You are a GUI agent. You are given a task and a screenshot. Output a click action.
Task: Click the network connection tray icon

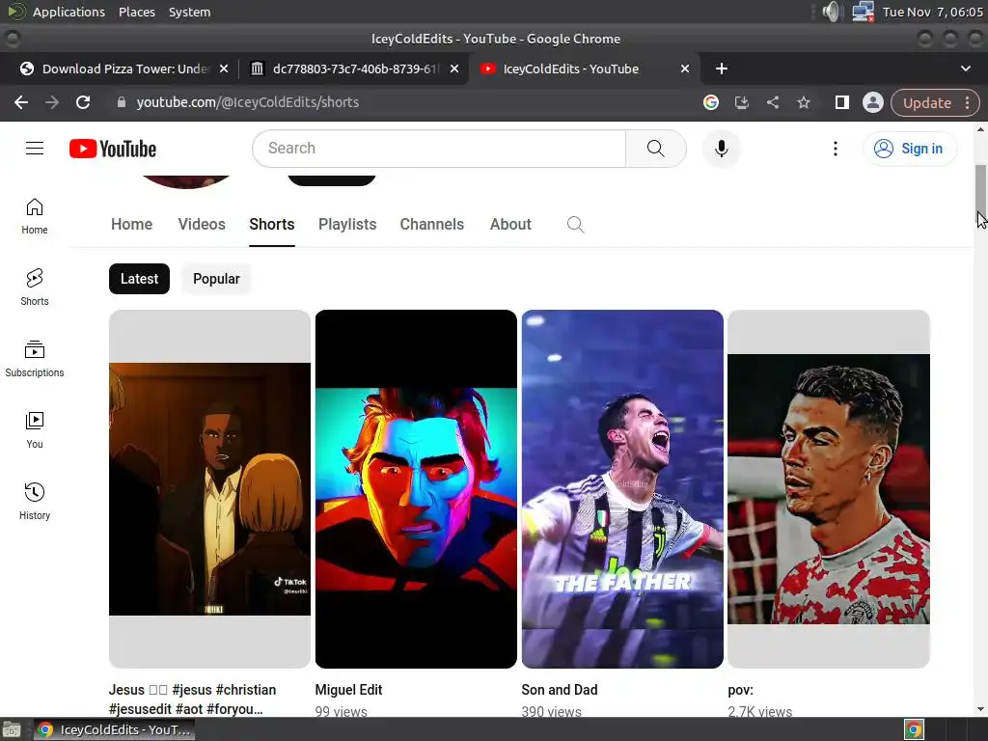(862, 12)
